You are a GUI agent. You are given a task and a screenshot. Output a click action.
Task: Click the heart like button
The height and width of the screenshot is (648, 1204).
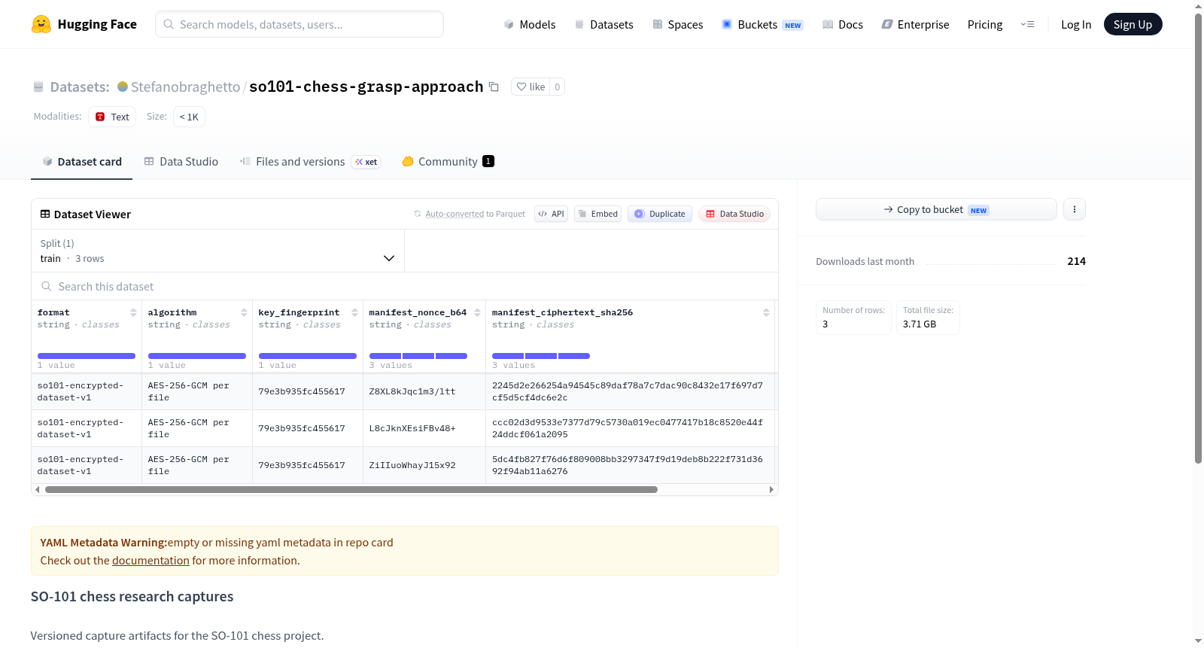tap(531, 87)
